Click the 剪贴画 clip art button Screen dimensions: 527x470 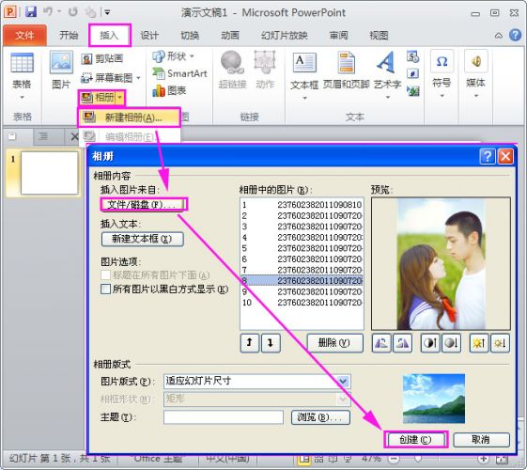point(102,59)
